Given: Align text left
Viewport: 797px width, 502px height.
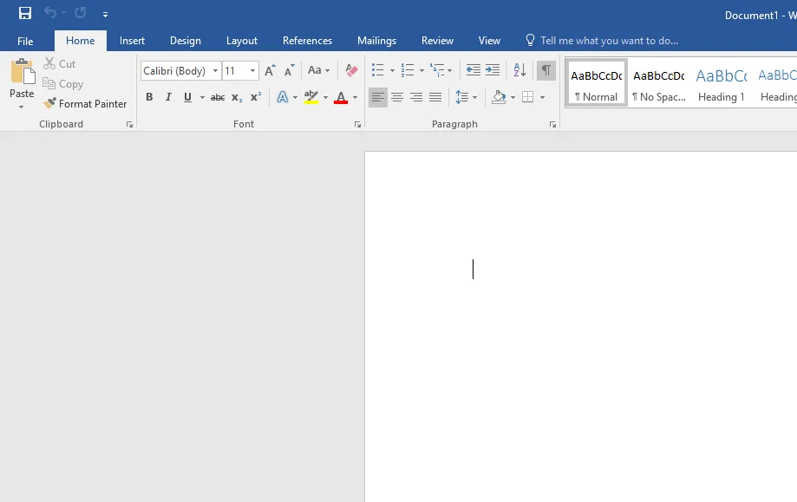Looking at the screenshot, I should [x=377, y=97].
